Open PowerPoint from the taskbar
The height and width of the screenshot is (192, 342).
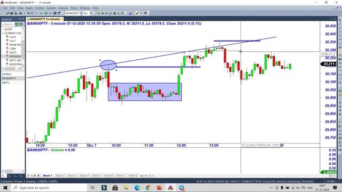tap(159, 188)
